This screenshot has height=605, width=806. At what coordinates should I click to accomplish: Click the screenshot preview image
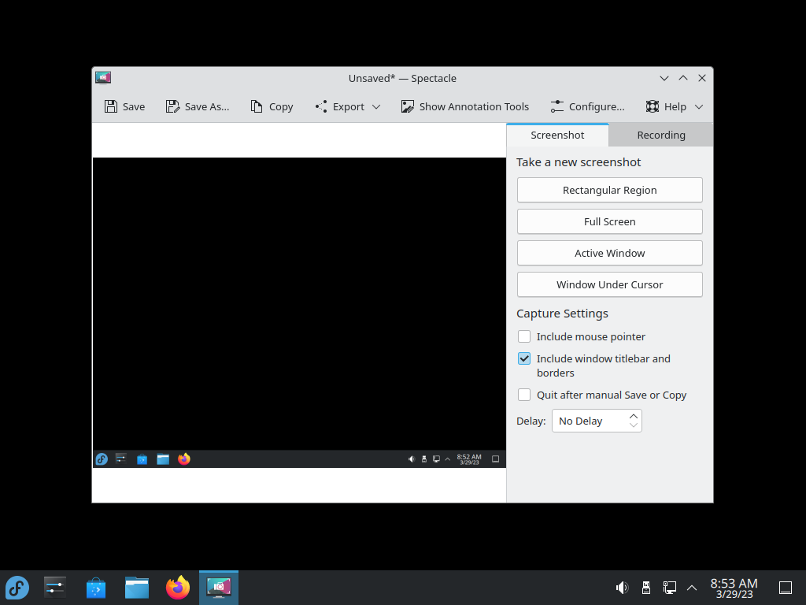coord(299,312)
